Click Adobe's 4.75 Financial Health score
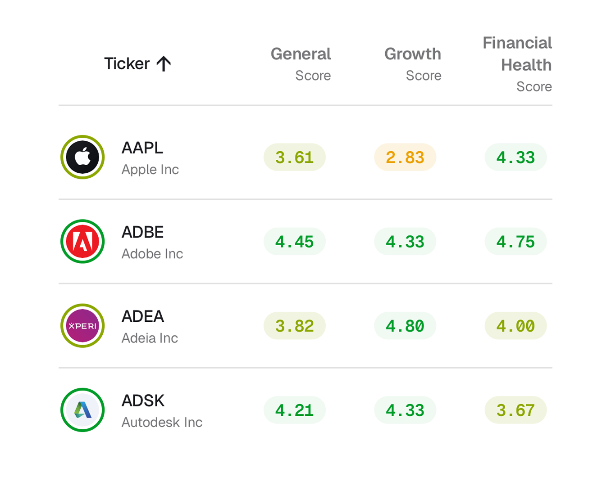The height and width of the screenshot is (477, 611). coord(515,241)
